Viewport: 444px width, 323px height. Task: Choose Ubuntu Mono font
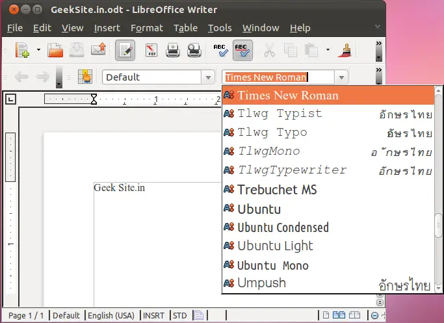(x=328, y=265)
